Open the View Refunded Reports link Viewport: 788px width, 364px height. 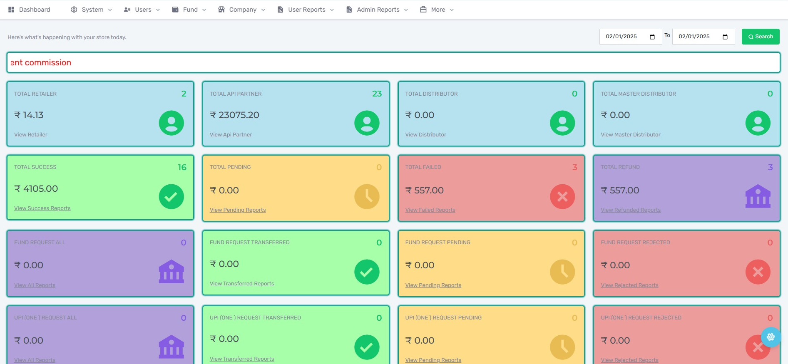point(631,210)
